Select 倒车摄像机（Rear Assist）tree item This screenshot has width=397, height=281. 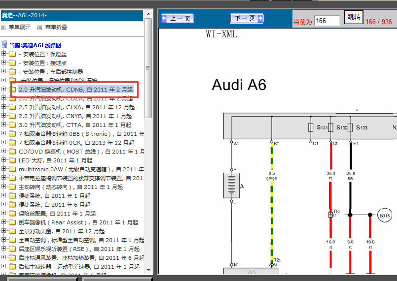pyautogui.click(x=78, y=222)
